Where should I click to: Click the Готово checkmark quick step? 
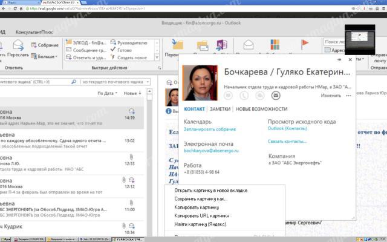tap(121, 50)
